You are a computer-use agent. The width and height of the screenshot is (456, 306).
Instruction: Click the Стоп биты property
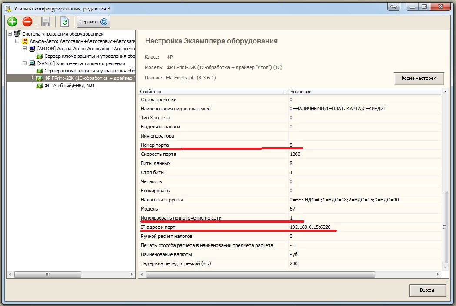pos(153,172)
